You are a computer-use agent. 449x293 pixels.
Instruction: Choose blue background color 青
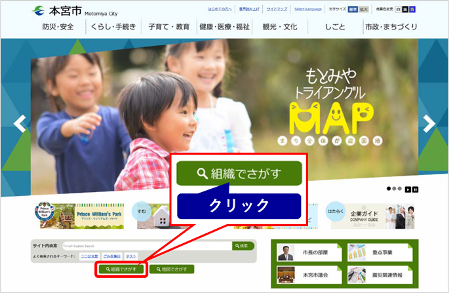412,9
